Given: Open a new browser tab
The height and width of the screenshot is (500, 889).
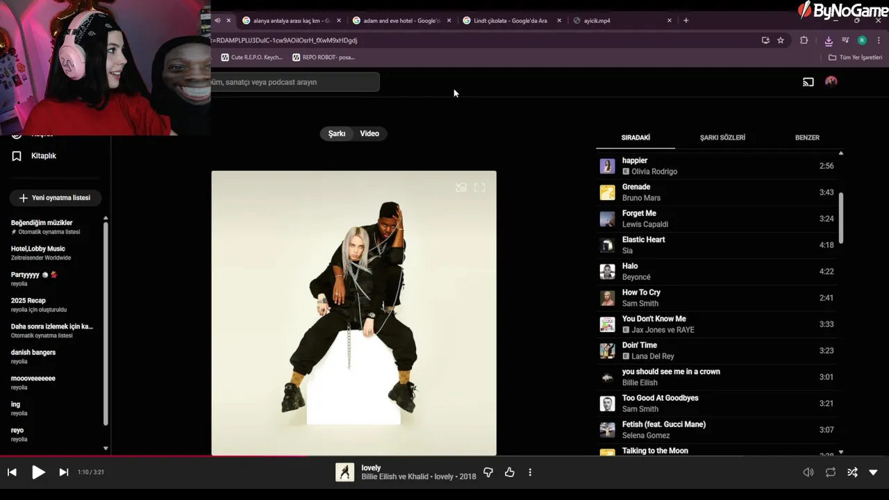Looking at the screenshot, I should point(686,21).
